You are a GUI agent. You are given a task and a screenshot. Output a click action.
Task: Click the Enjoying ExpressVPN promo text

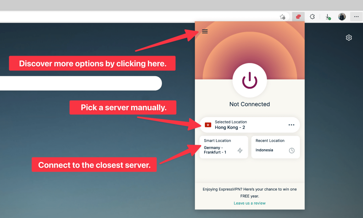pos(250,192)
